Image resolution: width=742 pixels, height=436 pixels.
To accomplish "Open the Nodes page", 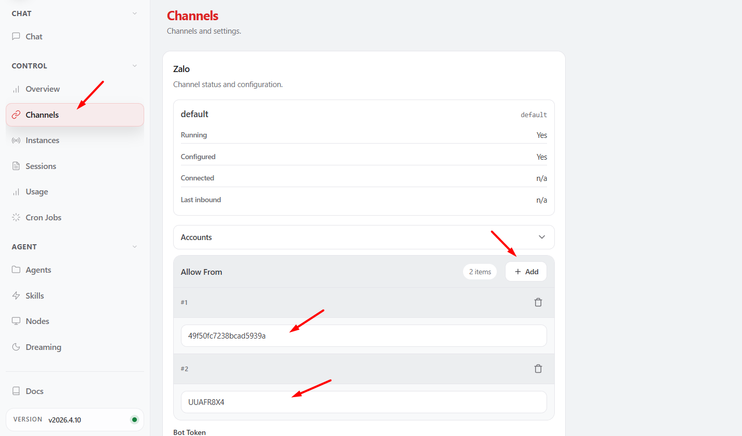I will point(36,321).
